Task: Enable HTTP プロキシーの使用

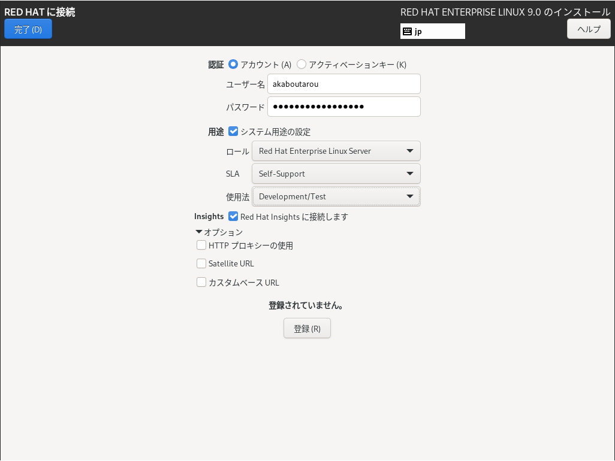Action: coord(201,245)
